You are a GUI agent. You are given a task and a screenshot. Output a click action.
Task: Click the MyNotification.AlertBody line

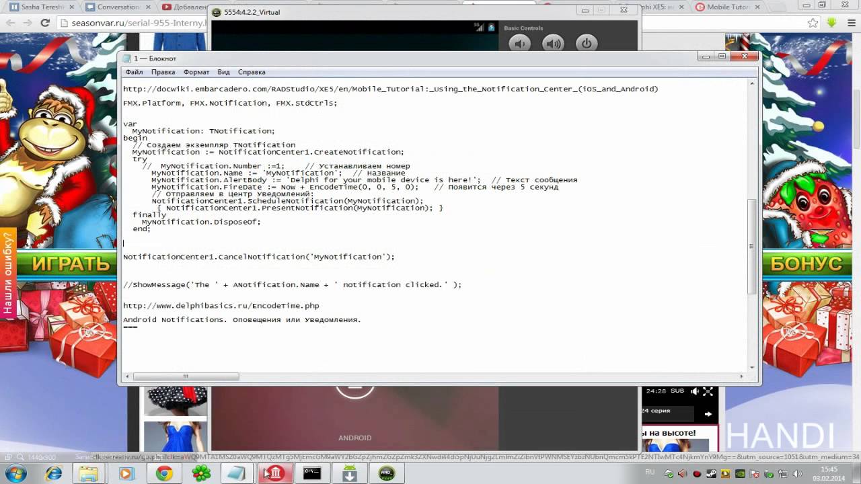364,179
